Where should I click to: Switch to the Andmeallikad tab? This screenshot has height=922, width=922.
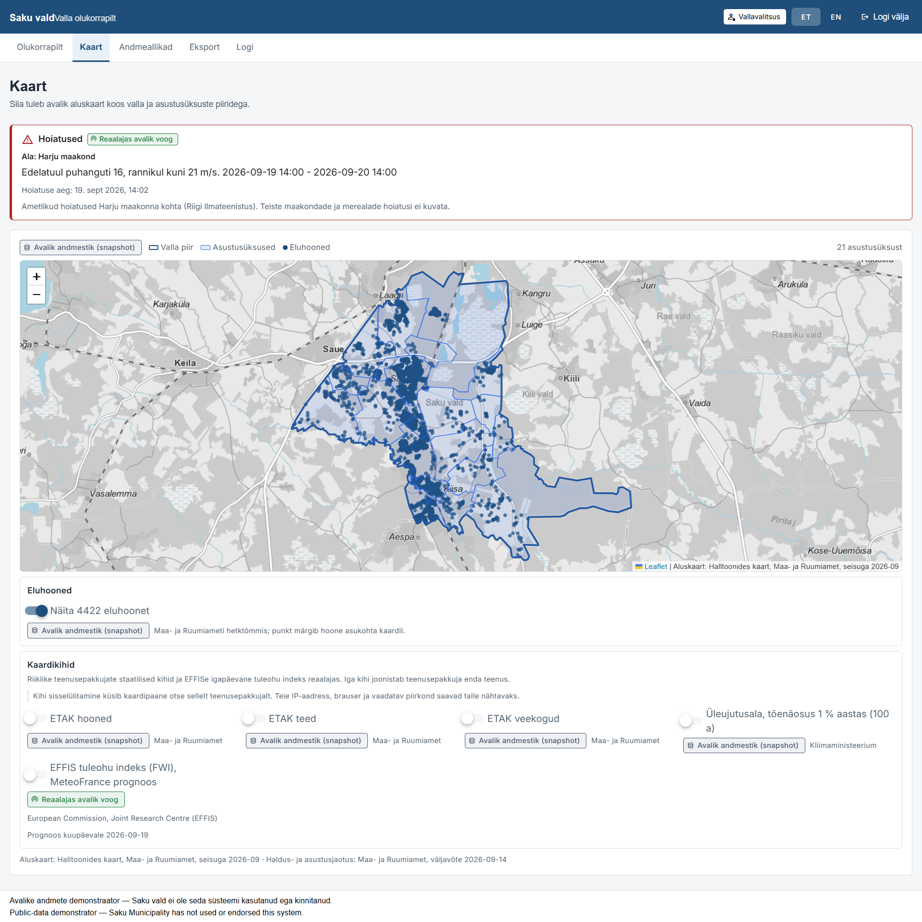pos(146,47)
